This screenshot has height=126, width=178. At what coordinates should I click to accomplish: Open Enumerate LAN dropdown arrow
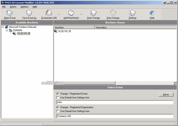(x=59, y=14)
